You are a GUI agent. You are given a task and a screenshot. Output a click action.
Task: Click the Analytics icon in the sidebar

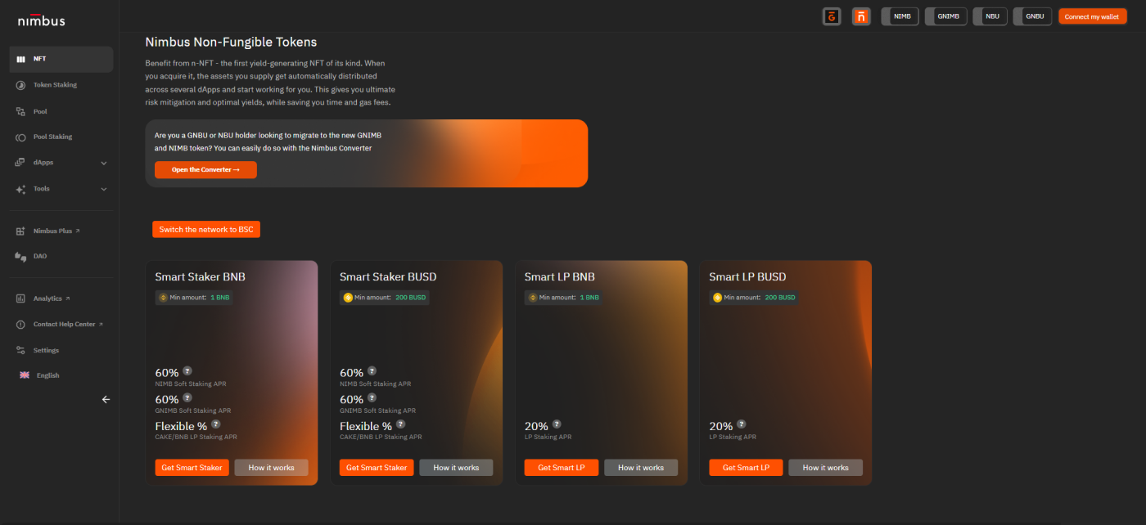pos(20,298)
